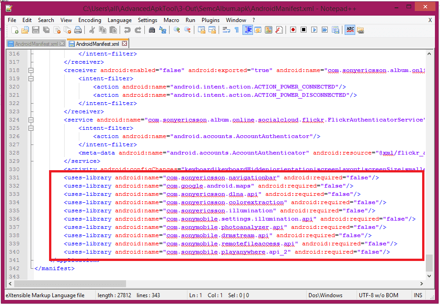Redo the edit with the Redo arrow
Viewport: 440px width, 305px height.
(138, 30)
